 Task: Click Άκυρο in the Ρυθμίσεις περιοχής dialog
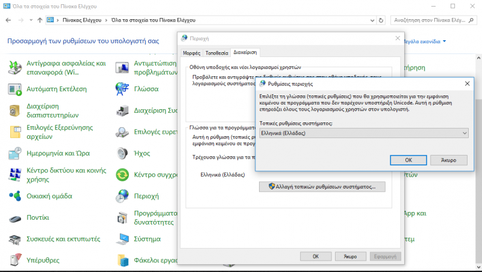tap(449, 160)
